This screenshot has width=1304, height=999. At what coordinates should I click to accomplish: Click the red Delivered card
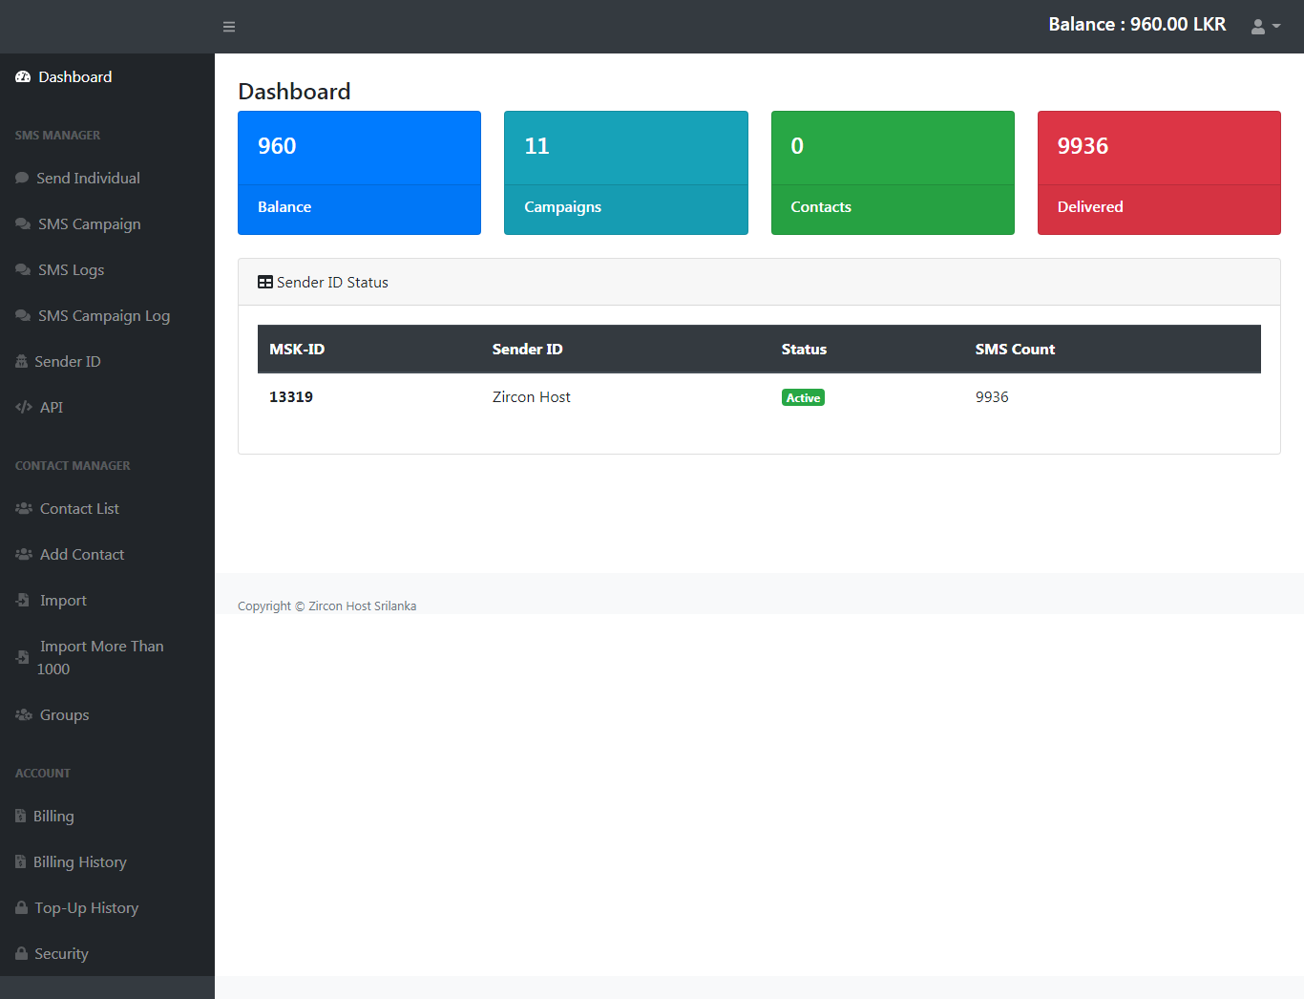point(1158,173)
